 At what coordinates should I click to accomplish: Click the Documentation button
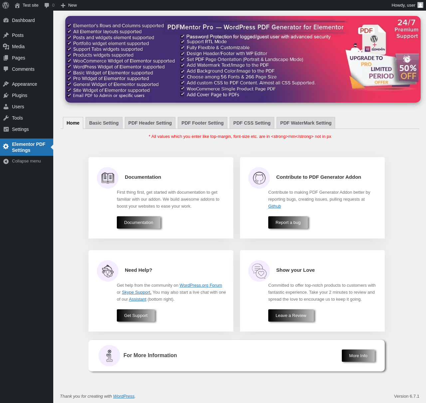(x=139, y=223)
